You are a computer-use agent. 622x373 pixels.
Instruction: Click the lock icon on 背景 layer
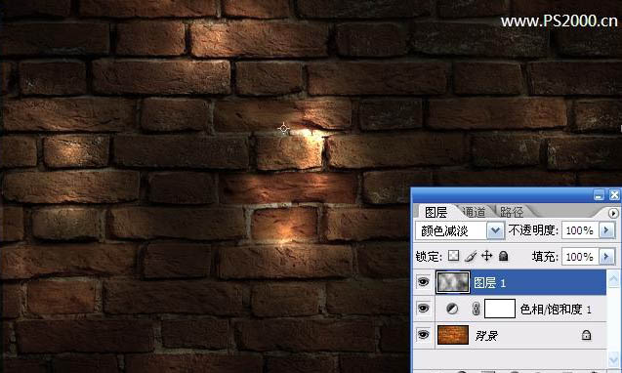[x=586, y=335]
